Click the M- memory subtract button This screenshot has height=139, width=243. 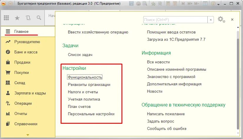tap(196, 4)
